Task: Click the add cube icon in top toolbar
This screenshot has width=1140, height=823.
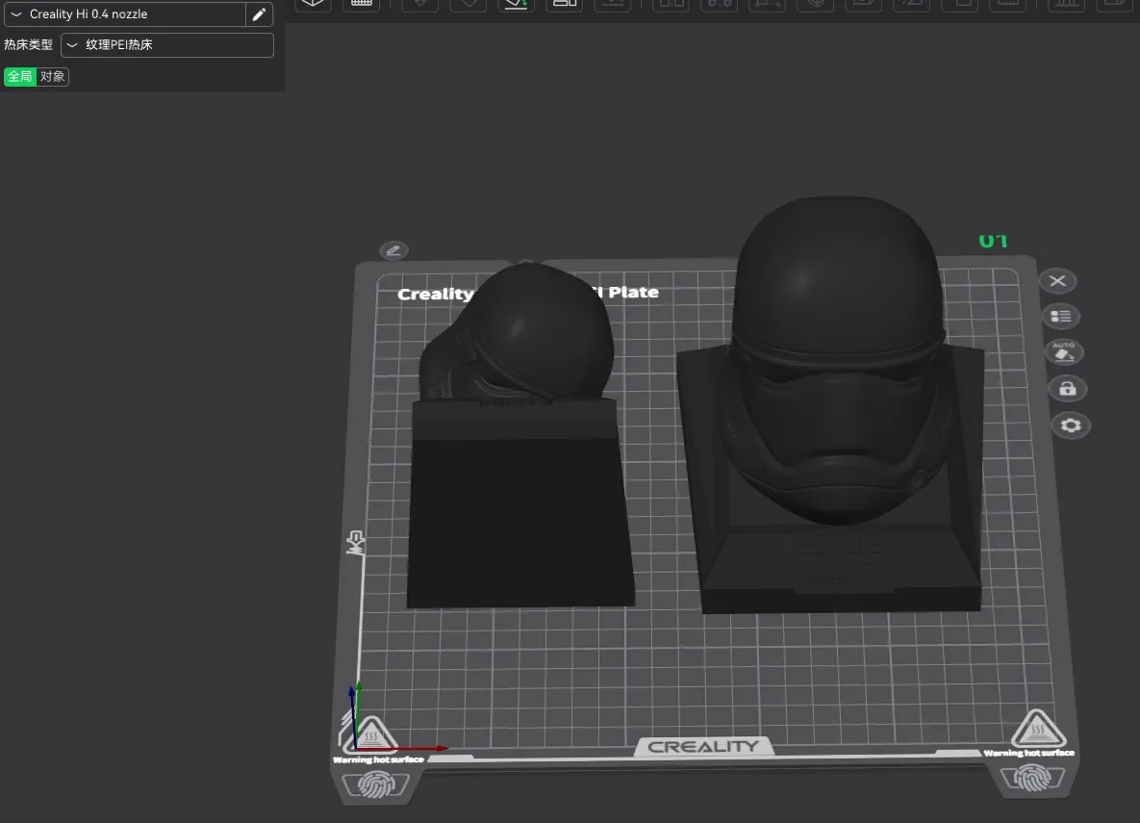Action: click(x=313, y=4)
